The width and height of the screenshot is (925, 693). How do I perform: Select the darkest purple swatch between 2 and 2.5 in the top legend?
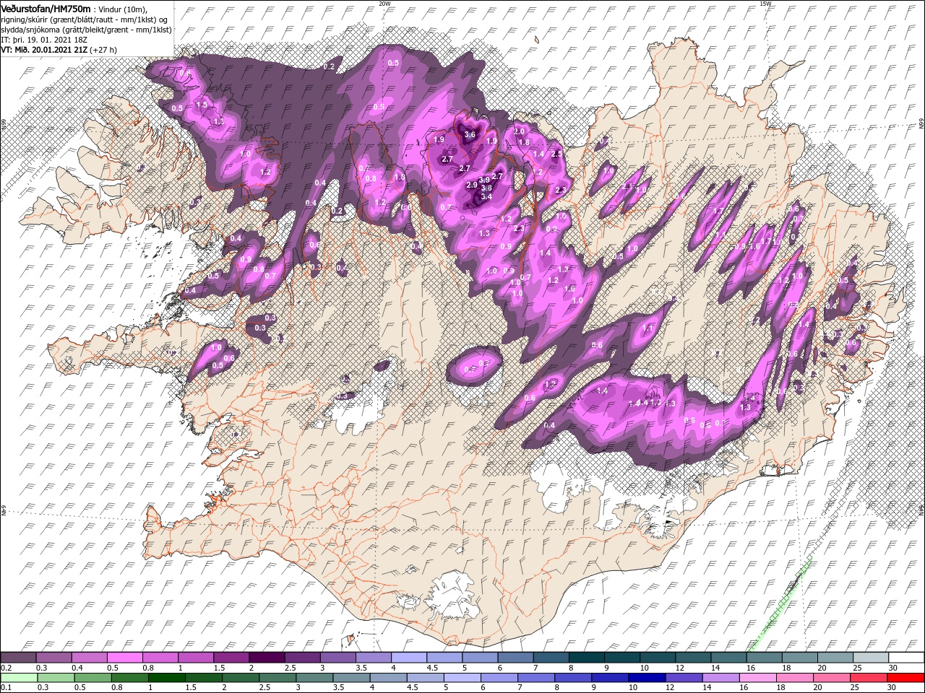(x=266, y=658)
